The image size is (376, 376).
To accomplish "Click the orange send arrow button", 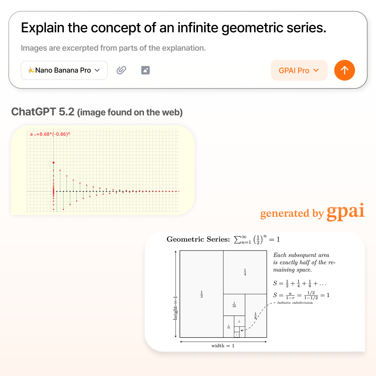I will pyautogui.click(x=344, y=70).
